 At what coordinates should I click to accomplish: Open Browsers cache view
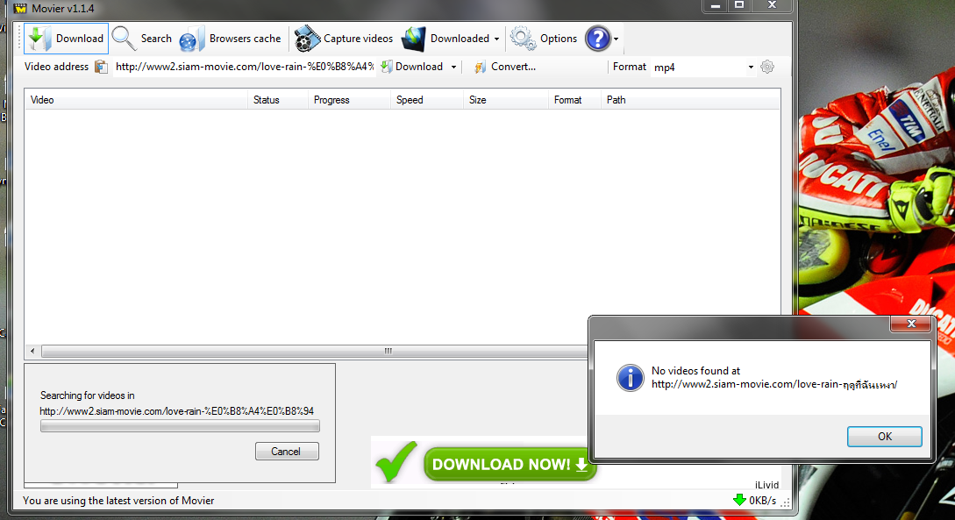click(x=231, y=39)
